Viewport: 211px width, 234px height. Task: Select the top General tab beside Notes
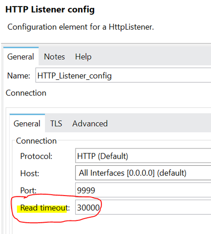tap(21, 57)
